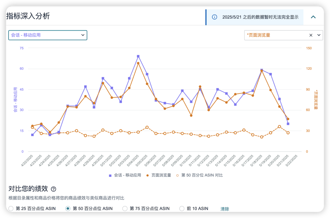Click the dashed benchmark point on 5/20/2025
The width and height of the screenshot is (330, 218).
(x=279, y=126)
